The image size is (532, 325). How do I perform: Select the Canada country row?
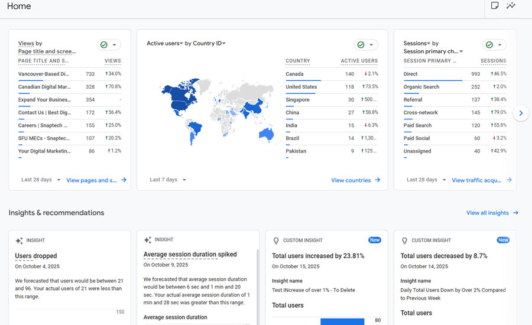click(332, 74)
